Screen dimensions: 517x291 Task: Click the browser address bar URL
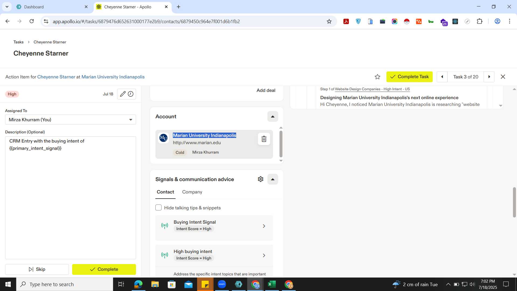tap(146, 22)
